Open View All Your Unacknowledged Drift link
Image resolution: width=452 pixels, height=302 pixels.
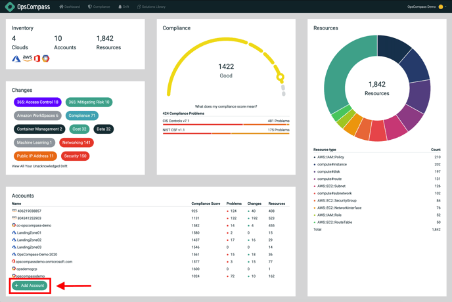coord(39,166)
